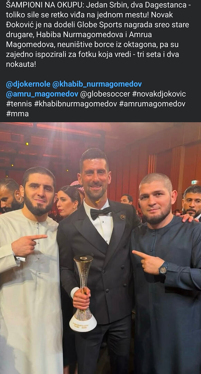Screen dimensions: 201x374
Task: Open the @khabib_nurmagomedov mention link
Action: (x=97, y=84)
